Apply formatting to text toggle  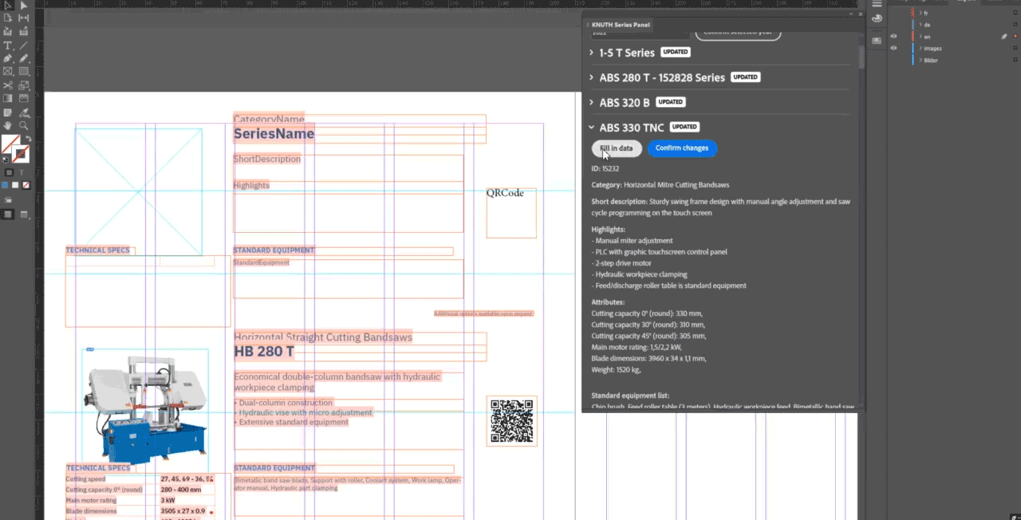click(22, 171)
